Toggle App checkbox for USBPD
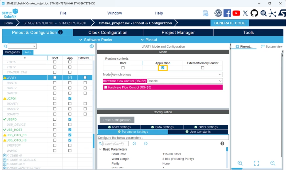Viewport: 286px width, 170px height. pyautogui.click(x=70, y=119)
